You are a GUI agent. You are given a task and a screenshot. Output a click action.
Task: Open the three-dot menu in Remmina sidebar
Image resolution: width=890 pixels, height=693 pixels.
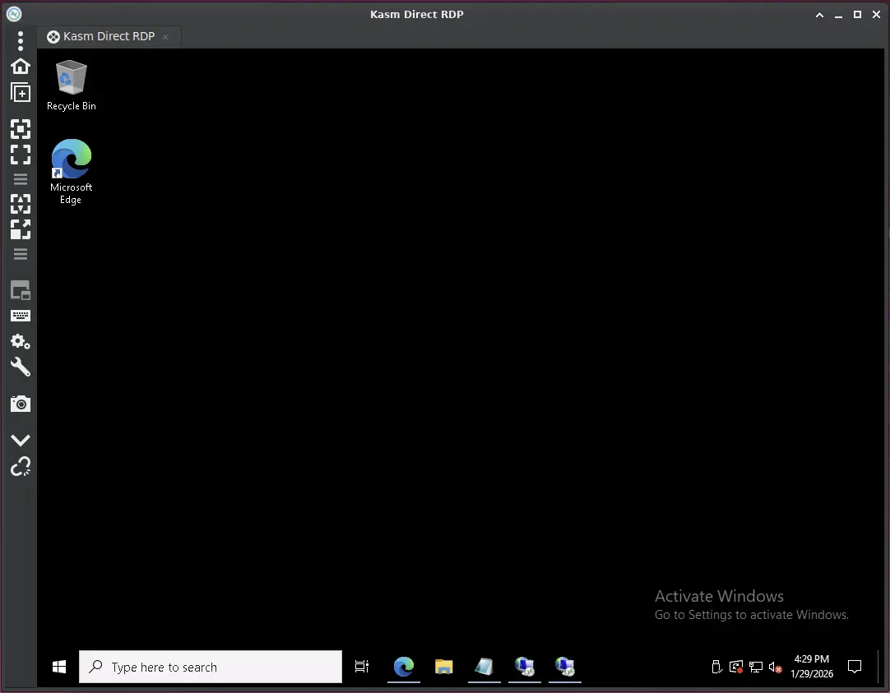coord(21,41)
